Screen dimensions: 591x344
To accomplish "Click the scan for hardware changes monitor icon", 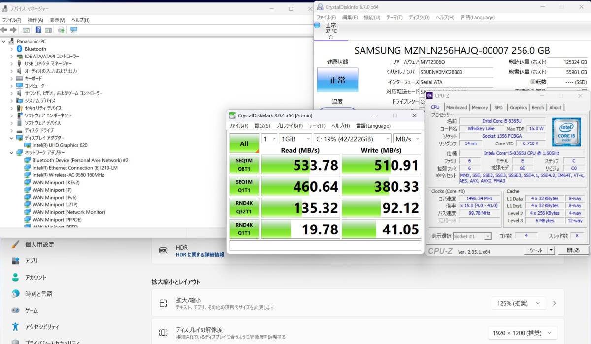I will 74,30.
